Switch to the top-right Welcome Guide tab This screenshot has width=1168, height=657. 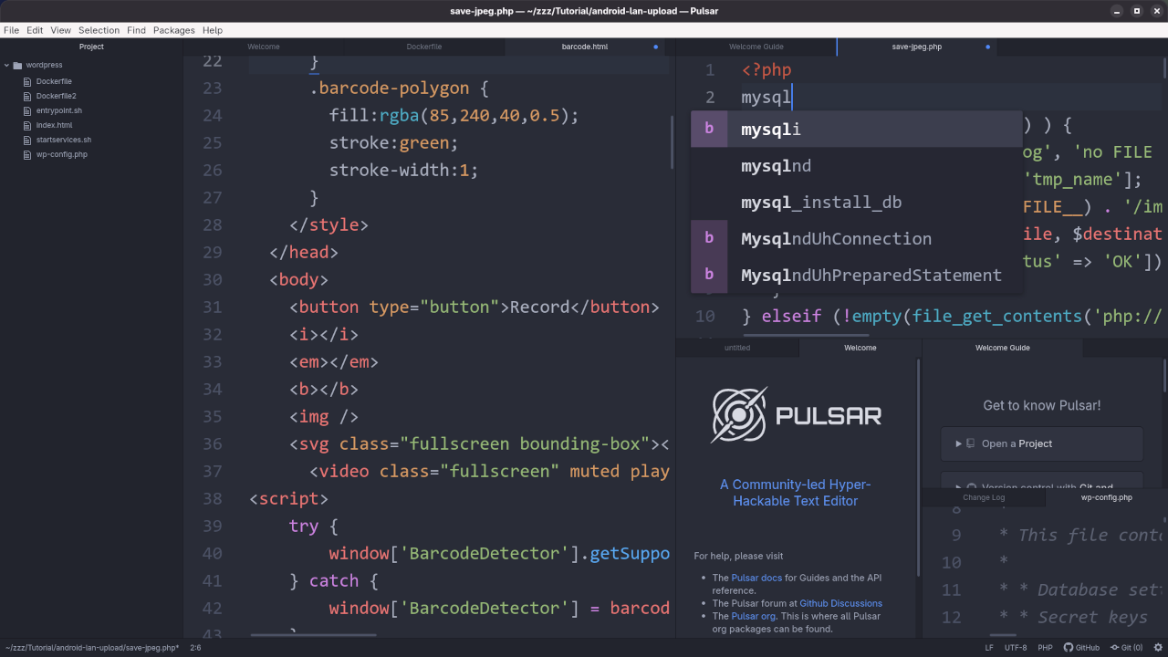point(756,47)
